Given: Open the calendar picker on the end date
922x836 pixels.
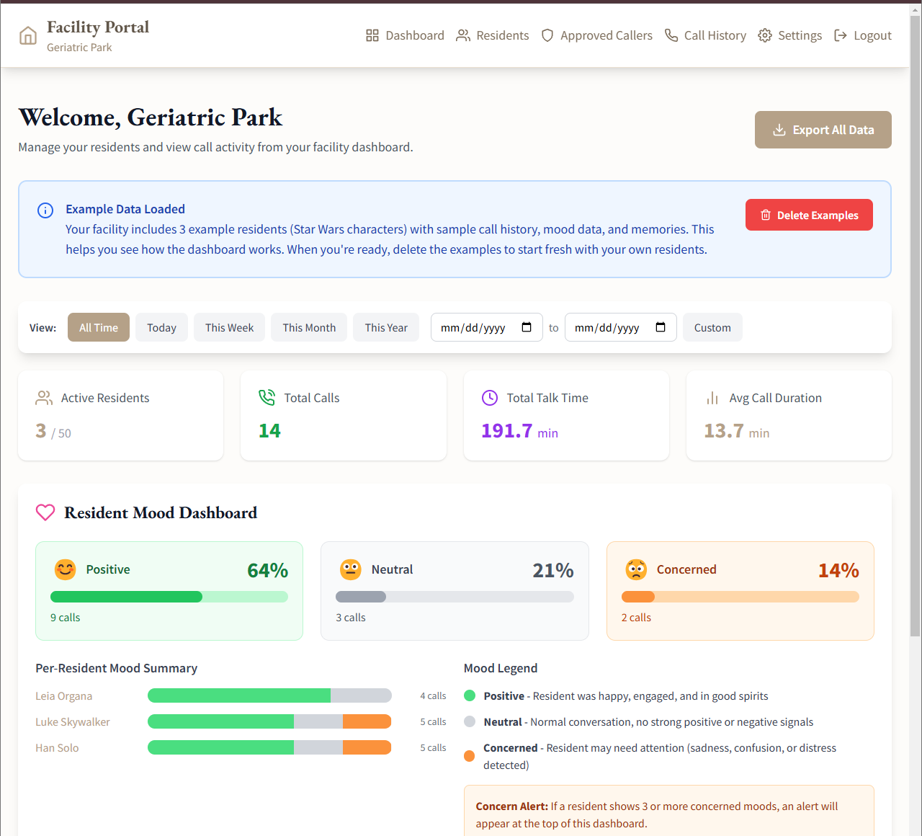Looking at the screenshot, I should pyautogui.click(x=661, y=327).
